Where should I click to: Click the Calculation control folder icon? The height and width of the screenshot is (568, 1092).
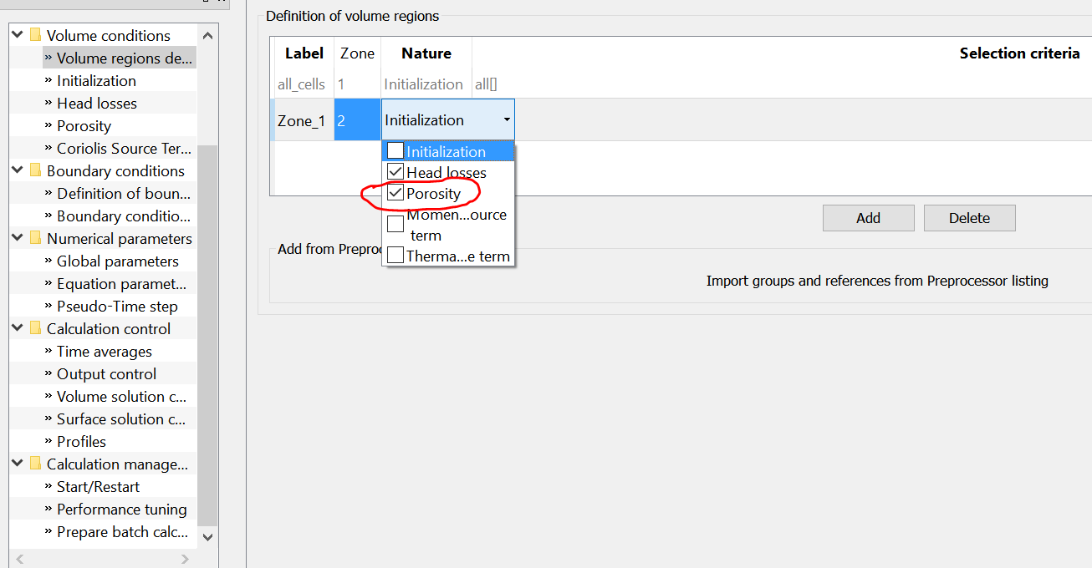tap(35, 328)
